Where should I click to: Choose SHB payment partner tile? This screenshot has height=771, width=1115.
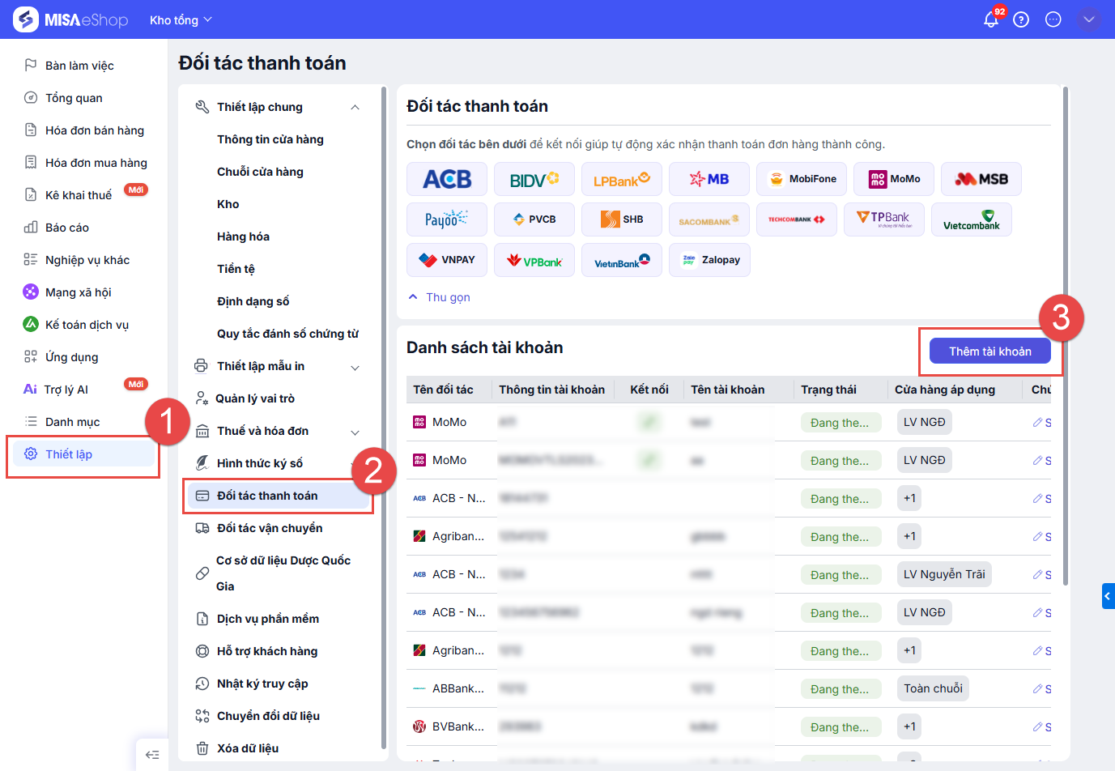pyautogui.click(x=622, y=219)
